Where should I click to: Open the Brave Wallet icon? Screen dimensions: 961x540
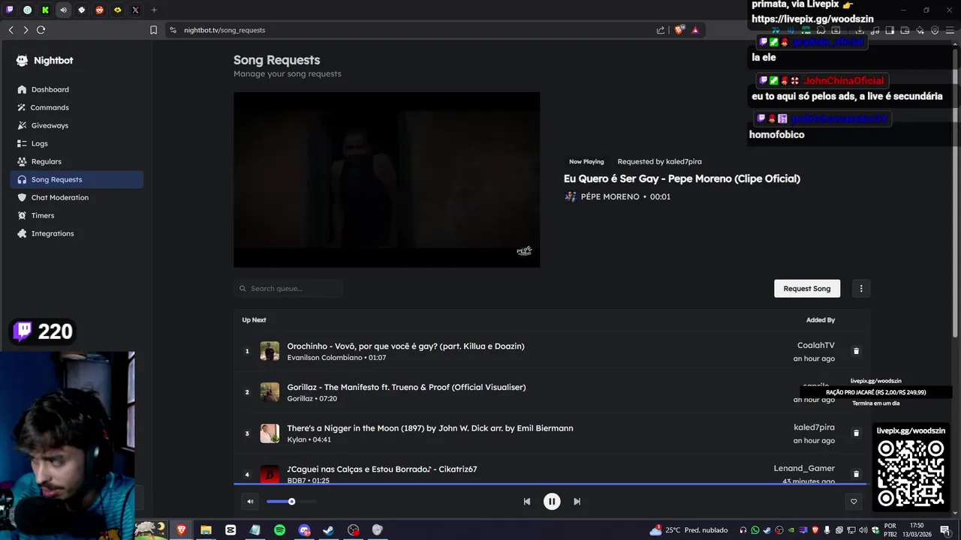[x=905, y=30]
